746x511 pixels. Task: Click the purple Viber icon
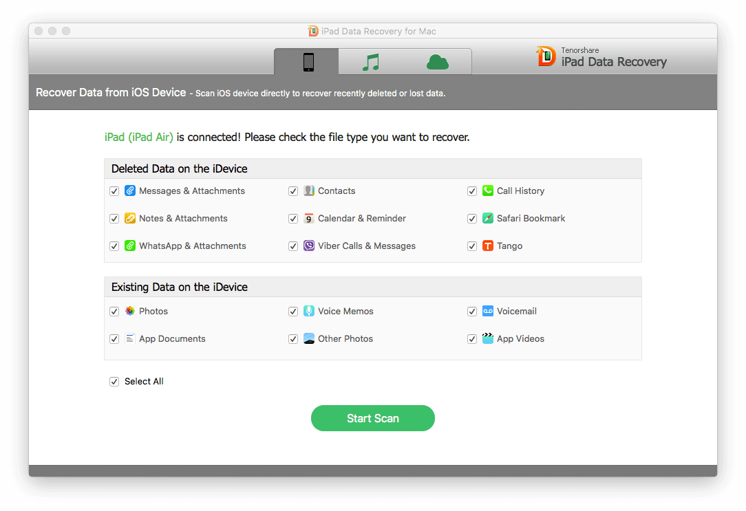click(309, 246)
